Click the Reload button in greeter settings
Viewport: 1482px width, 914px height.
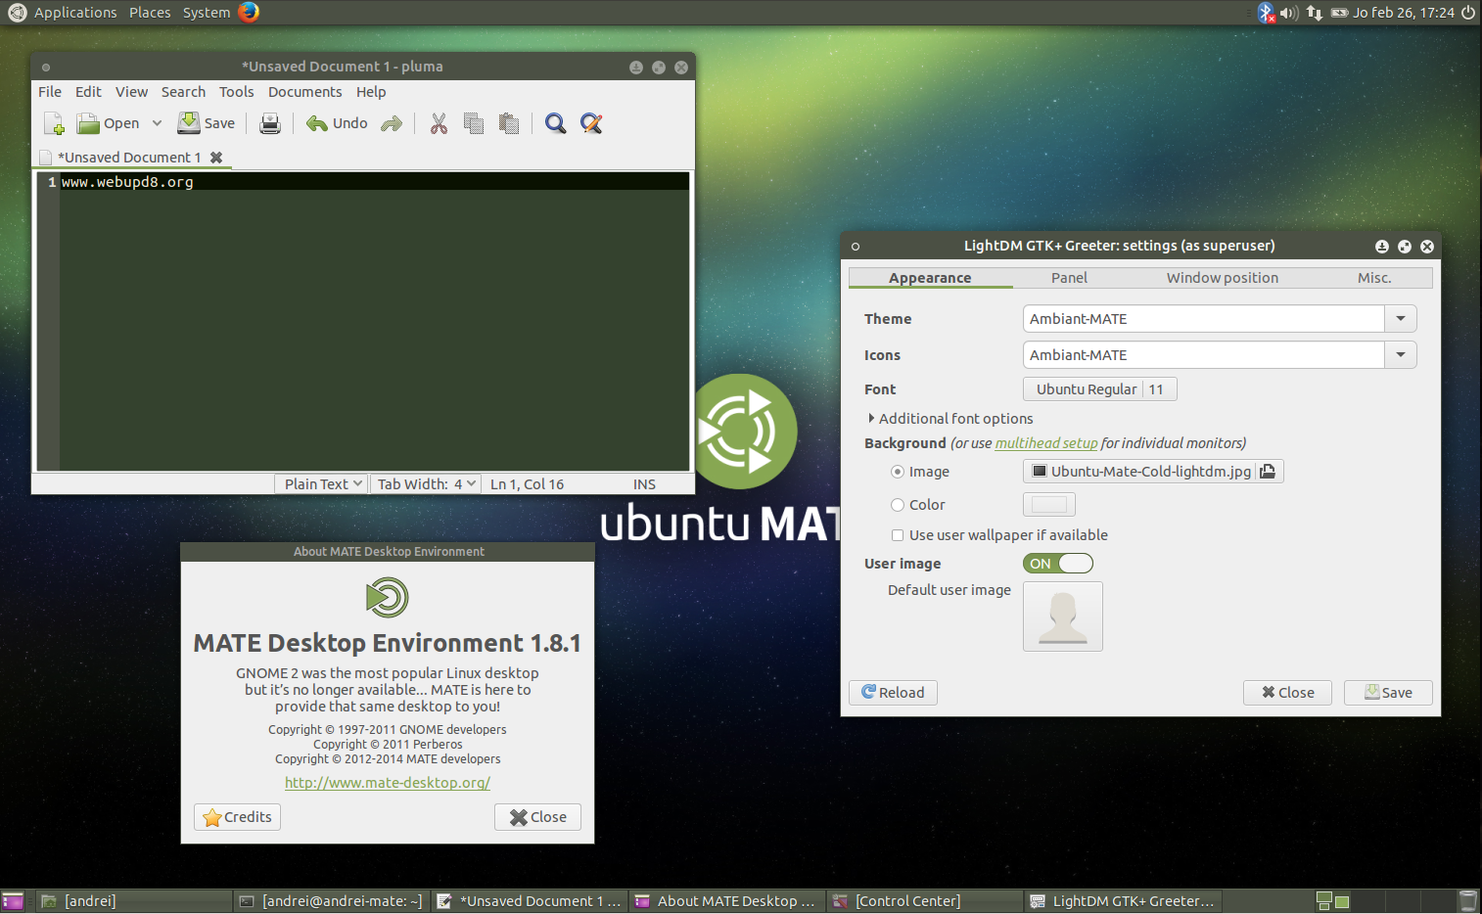click(x=892, y=692)
